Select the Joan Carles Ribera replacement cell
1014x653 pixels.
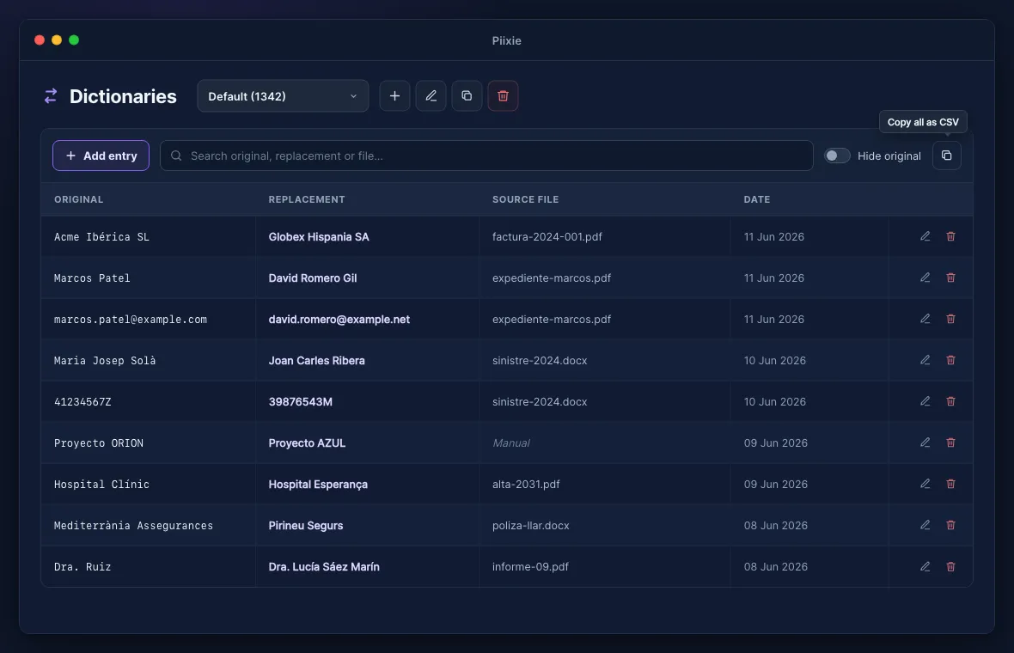click(367, 360)
